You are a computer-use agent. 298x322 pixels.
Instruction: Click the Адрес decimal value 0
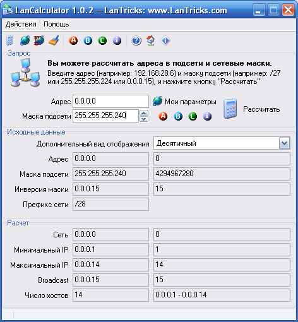pos(222,158)
